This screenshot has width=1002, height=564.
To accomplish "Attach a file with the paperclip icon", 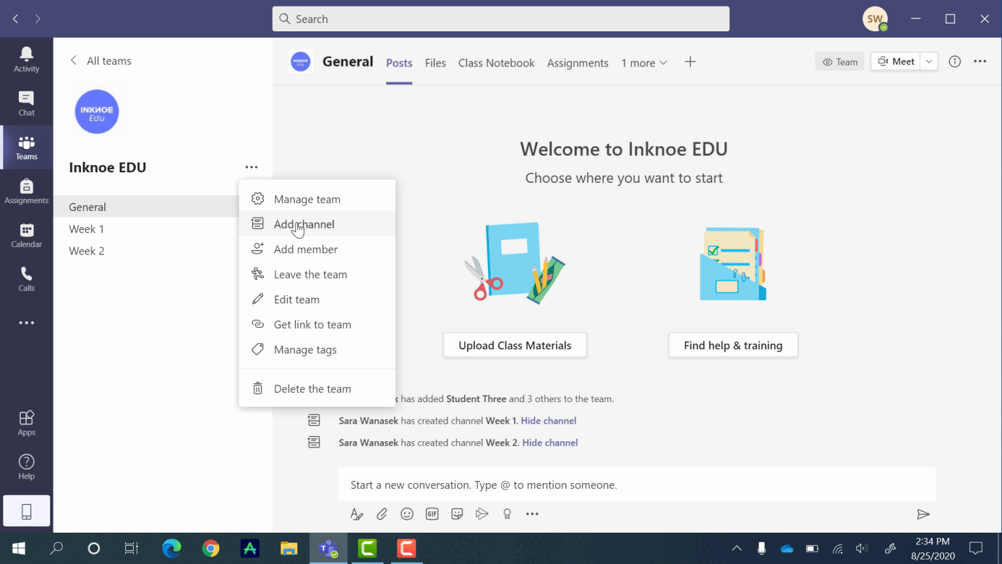I will 382,514.
